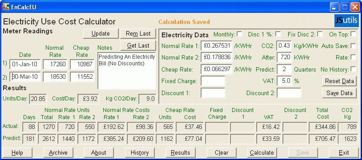362x160 pixels.
Task: Click the empty Fixed Charge field
Action: (213, 81)
